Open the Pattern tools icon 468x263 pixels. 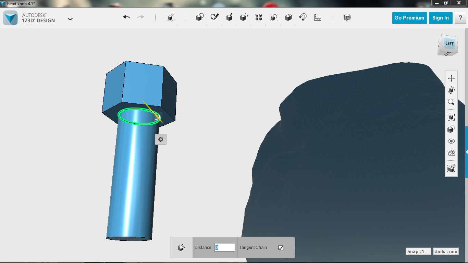point(259,17)
